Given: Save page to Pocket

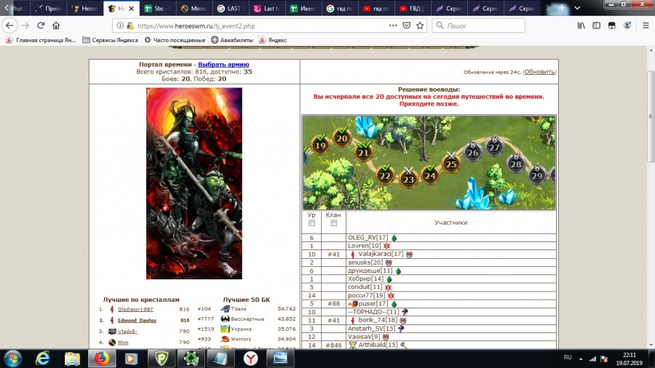Looking at the screenshot, I should click(406, 25).
